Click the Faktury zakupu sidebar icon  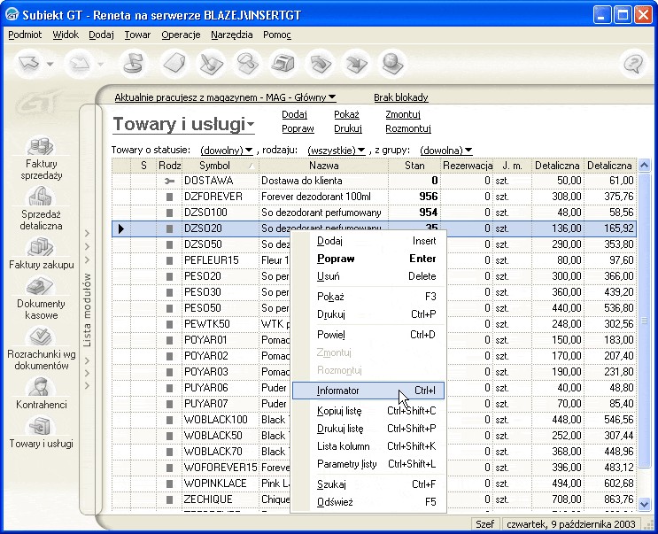[42, 248]
